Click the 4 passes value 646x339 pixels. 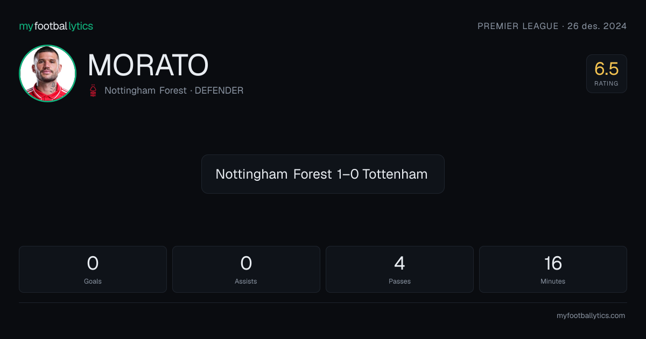tap(399, 263)
